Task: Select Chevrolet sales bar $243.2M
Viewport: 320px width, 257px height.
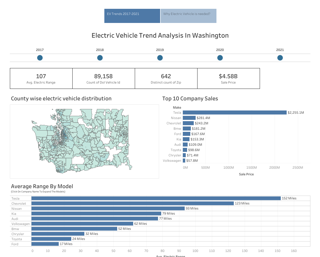Action: 188,123
